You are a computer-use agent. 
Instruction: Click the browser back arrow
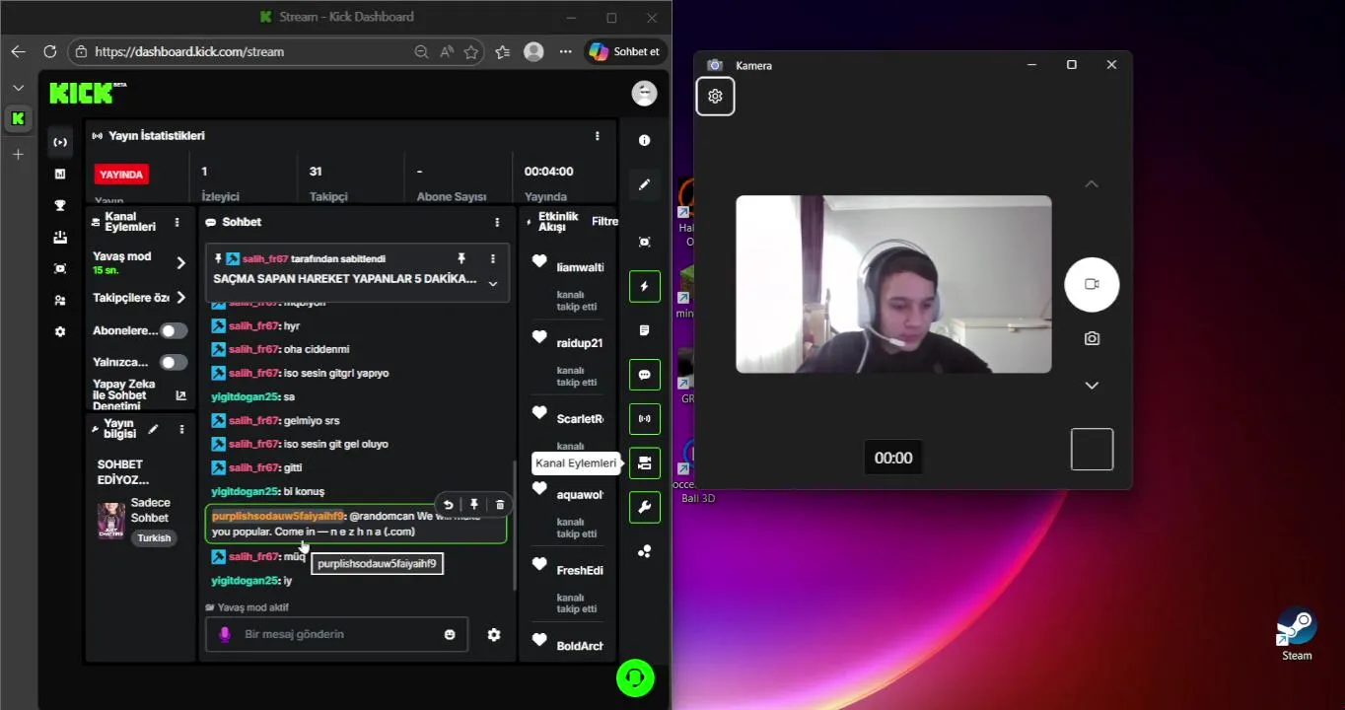click(x=18, y=51)
